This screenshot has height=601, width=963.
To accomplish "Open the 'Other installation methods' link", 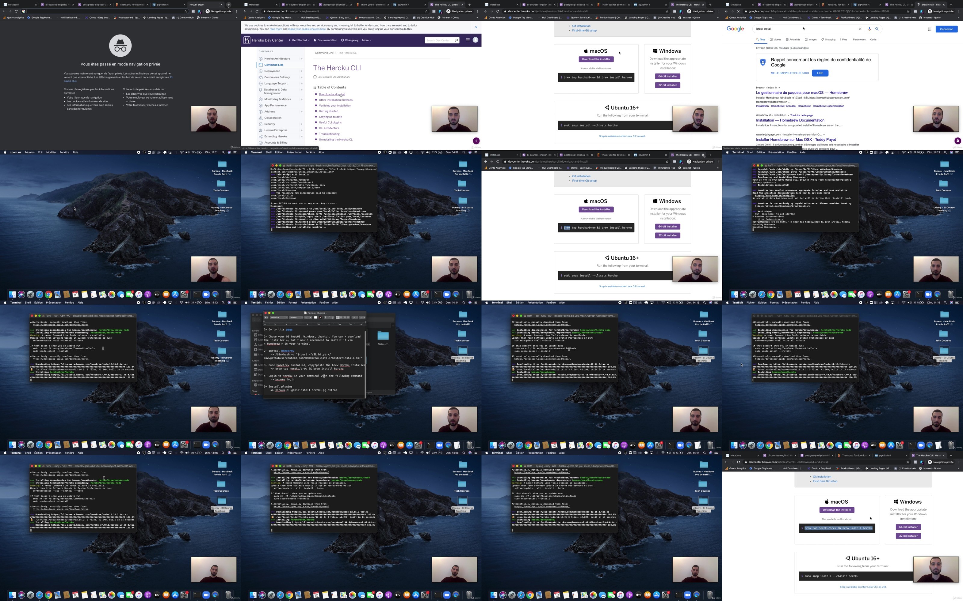I will pyautogui.click(x=336, y=100).
